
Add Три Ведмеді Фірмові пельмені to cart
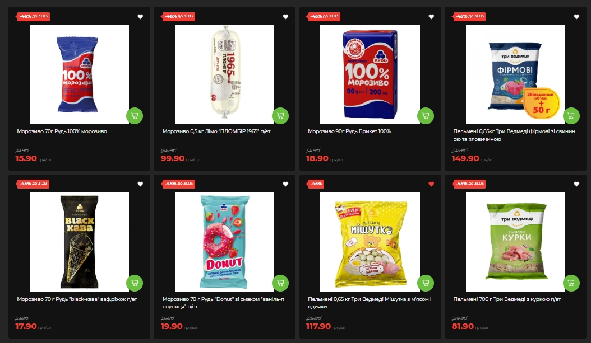571,115
